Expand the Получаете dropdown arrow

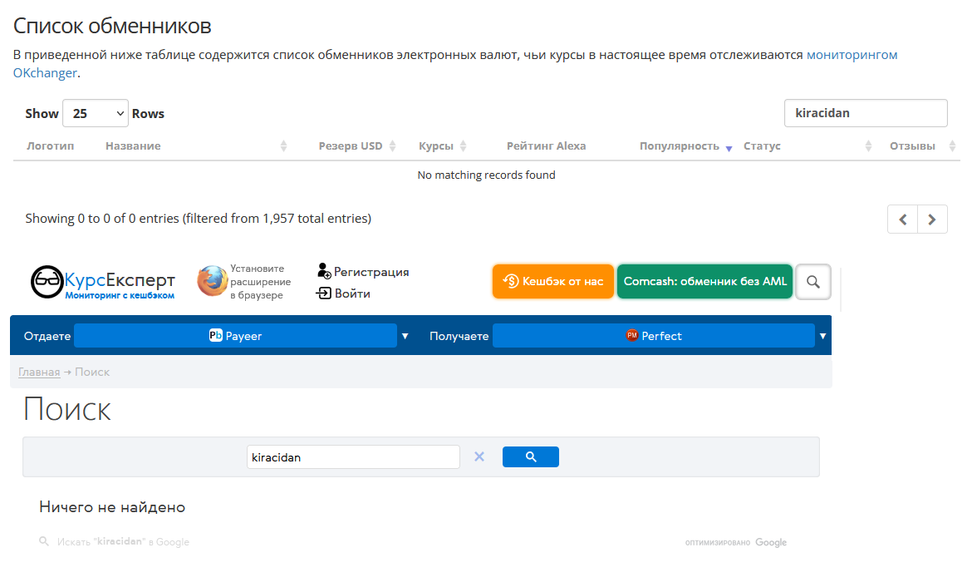pos(822,336)
